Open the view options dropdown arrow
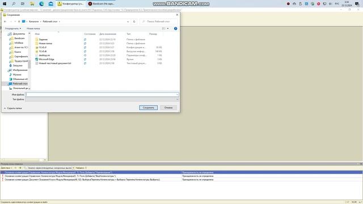 point(168,28)
